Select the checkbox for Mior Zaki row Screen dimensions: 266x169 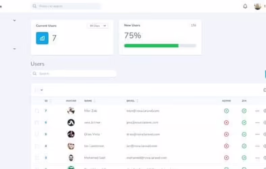pyautogui.click(x=37, y=111)
